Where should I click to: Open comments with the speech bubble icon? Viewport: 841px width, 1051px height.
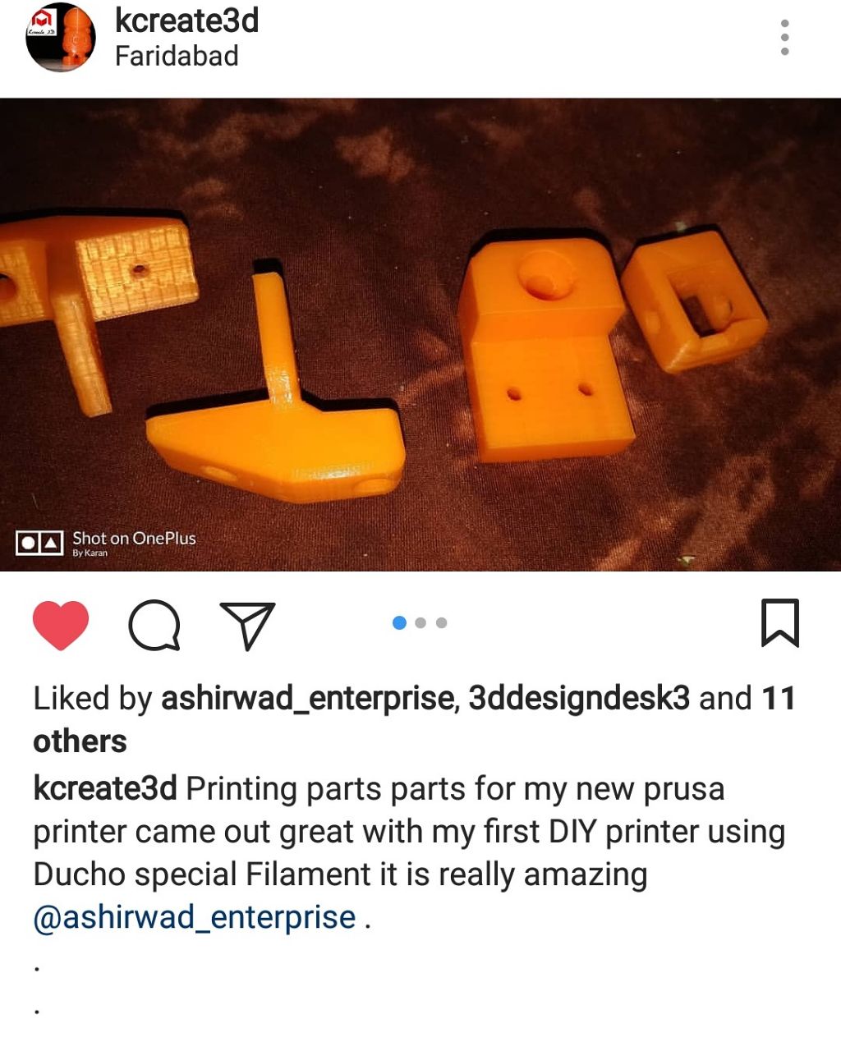[154, 625]
